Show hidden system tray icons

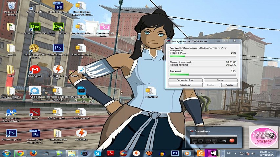[236, 153]
